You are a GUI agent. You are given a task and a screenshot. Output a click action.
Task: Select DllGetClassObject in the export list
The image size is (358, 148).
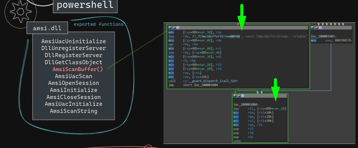tap(73, 62)
